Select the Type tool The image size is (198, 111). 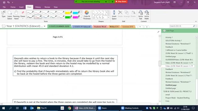tap(3, 14)
